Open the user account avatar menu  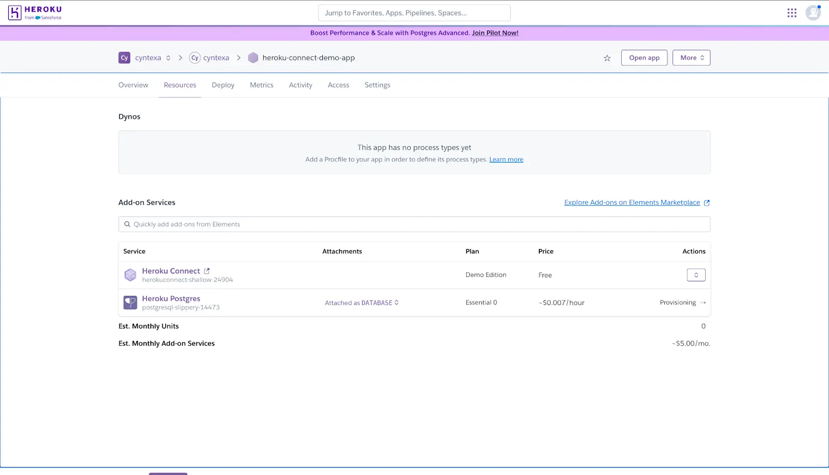(x=812, y=12)
